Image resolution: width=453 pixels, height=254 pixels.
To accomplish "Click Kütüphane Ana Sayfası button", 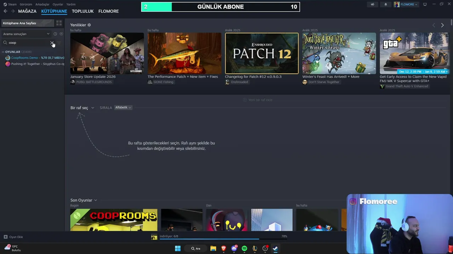I will click(x=28, y=23).
